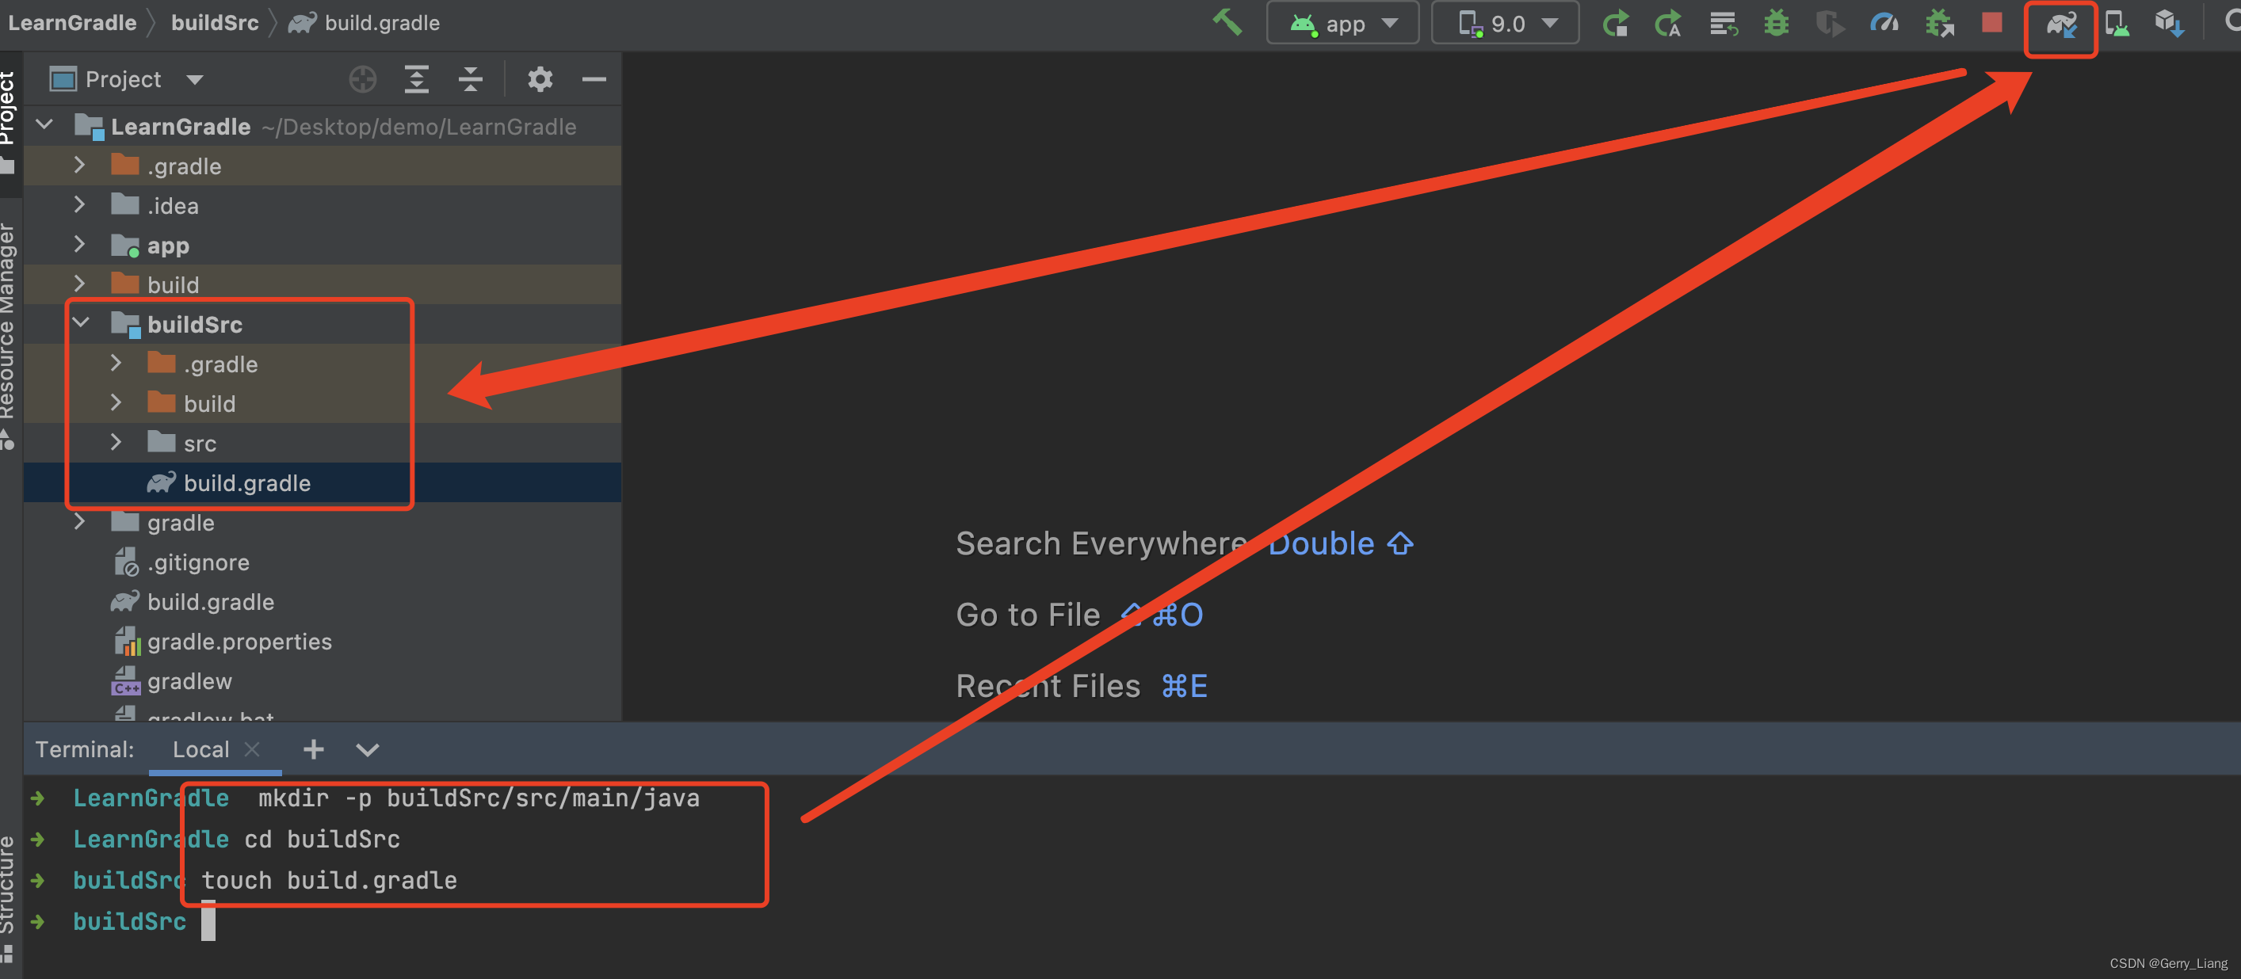The width and height of the screenshot is (2241, 979).
Task: Switch to the Local terminal tab
Action: 201,749
